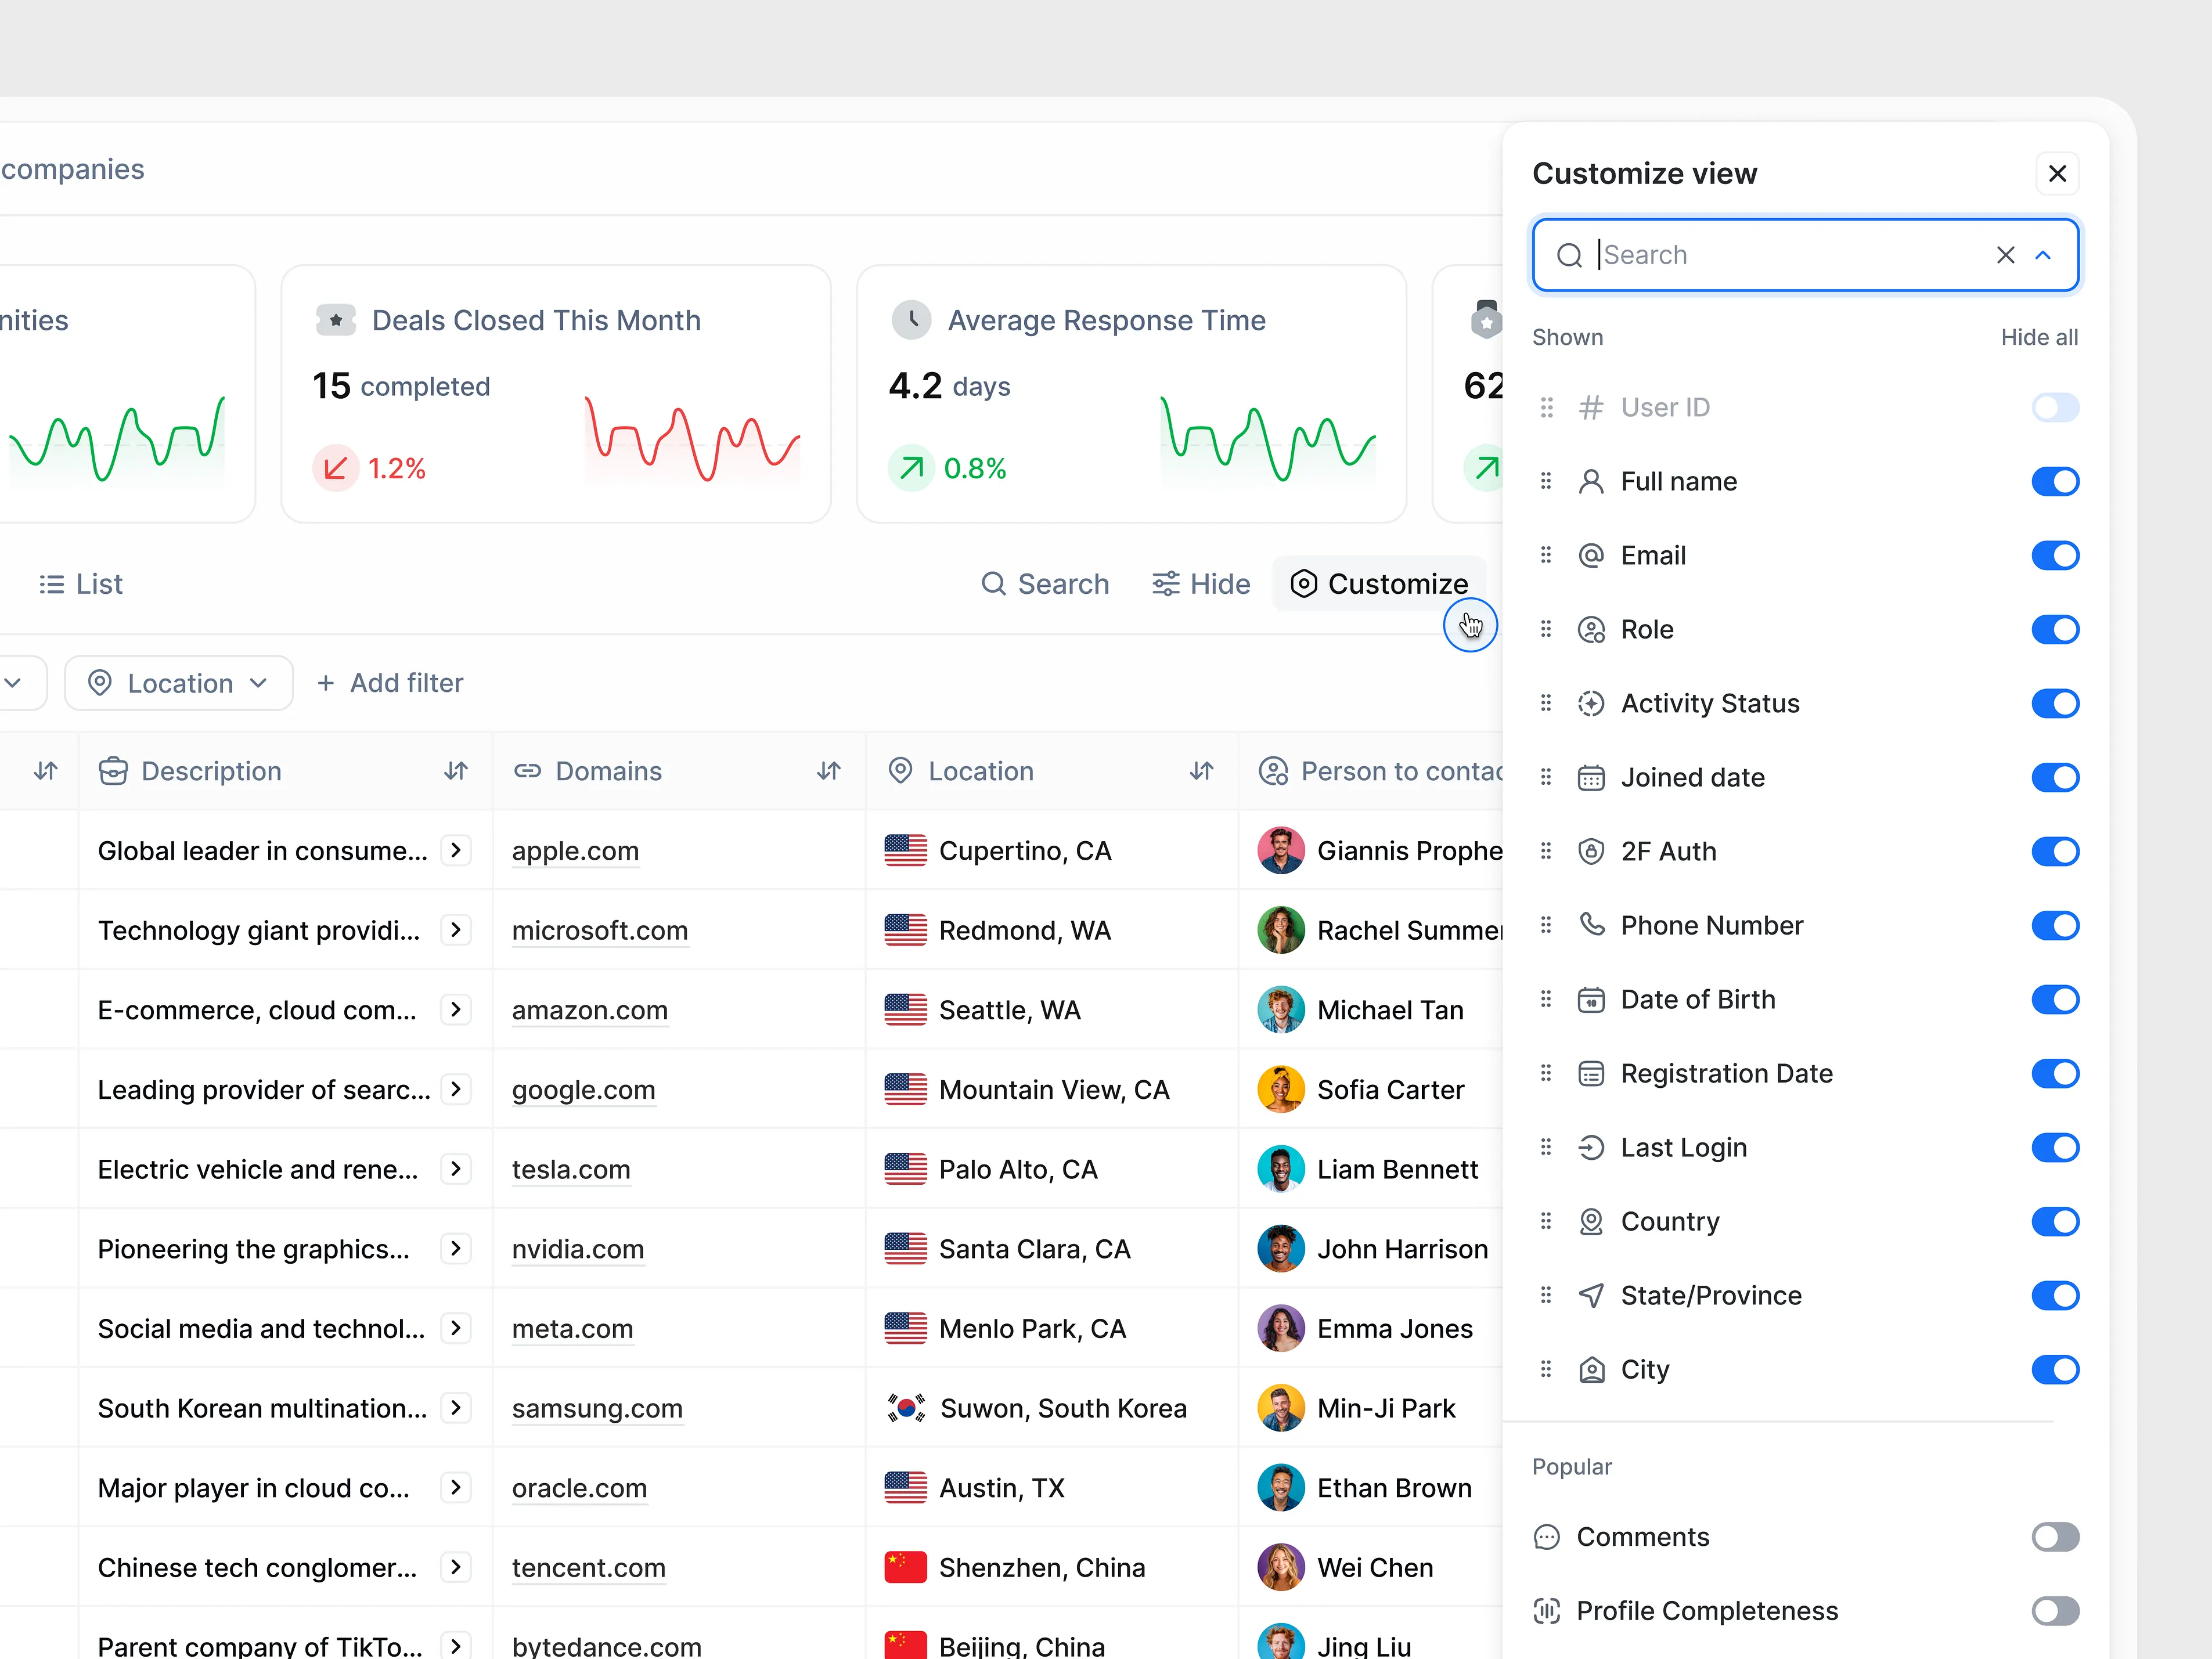Click the sort arrows on Description column
Viewport: 2212px width, 1659px height.
(x=456, y=771)
